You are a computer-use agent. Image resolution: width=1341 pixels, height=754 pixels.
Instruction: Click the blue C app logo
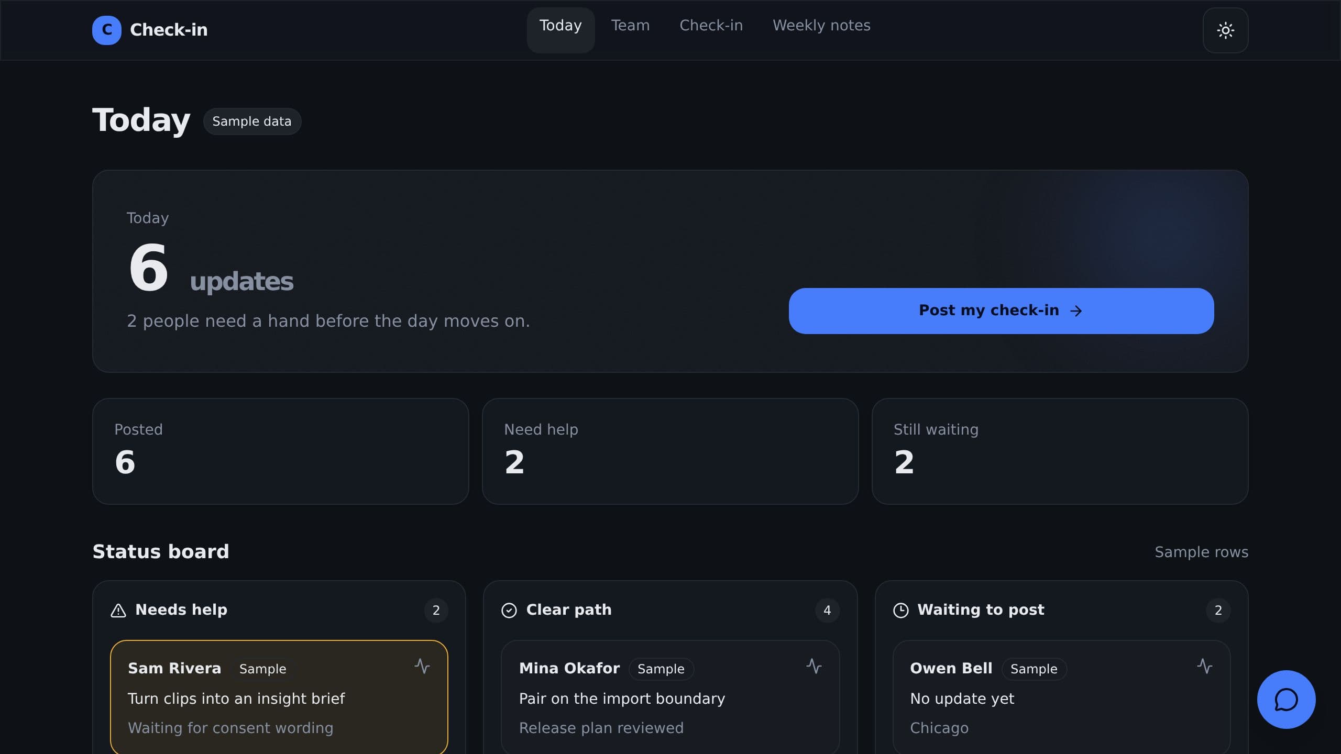click(x=107, y=30)
